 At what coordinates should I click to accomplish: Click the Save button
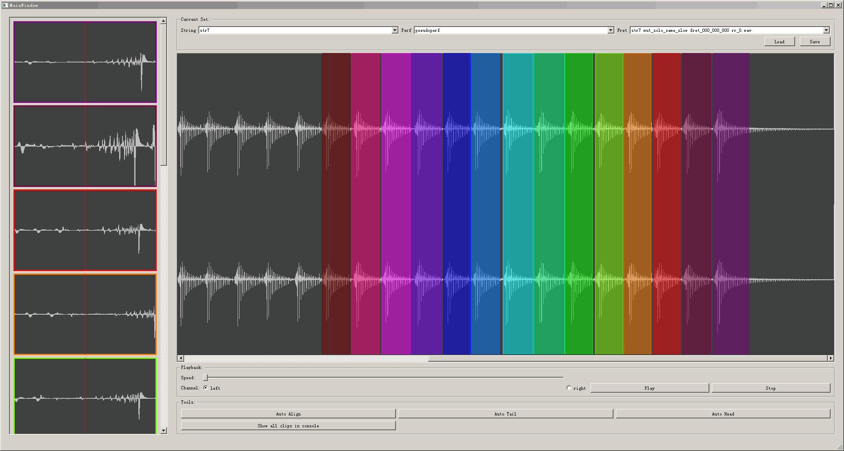click(815, 42)
